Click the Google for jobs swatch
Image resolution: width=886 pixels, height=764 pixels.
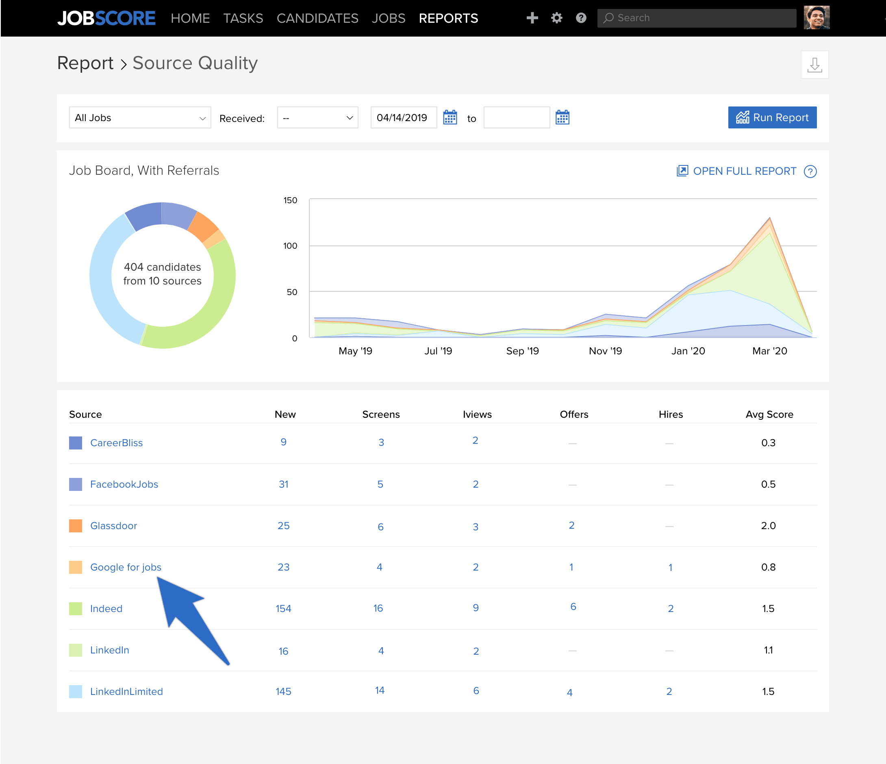click(75, 567)
